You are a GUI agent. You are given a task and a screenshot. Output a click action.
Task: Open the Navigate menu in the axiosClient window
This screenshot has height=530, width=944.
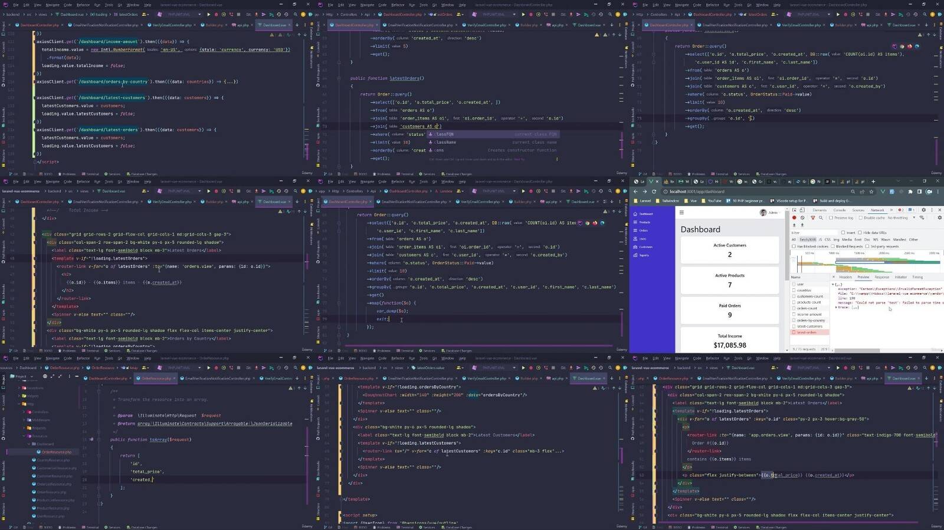coord(53,5)
